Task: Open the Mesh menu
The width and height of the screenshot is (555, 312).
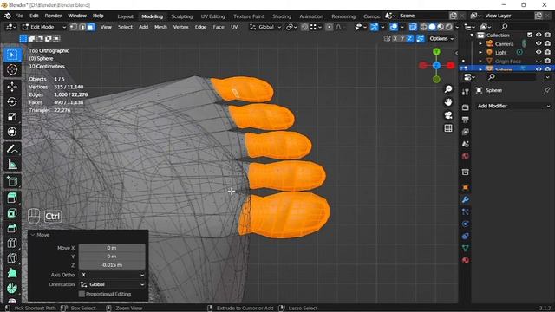Action: click(160, 27)
